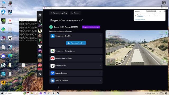Click the YouTube icon in the list
169x95 pixels.
tap(53, 58)
